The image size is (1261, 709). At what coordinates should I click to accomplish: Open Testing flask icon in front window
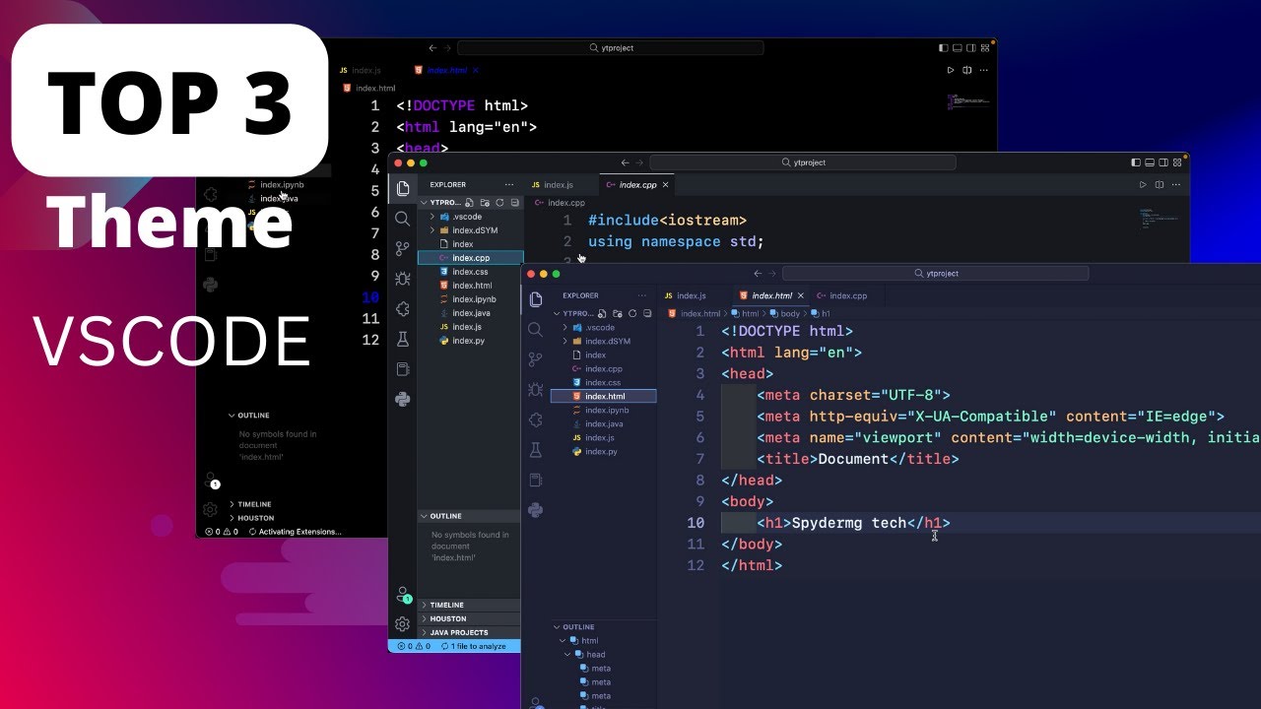click(x=535, y=450)
